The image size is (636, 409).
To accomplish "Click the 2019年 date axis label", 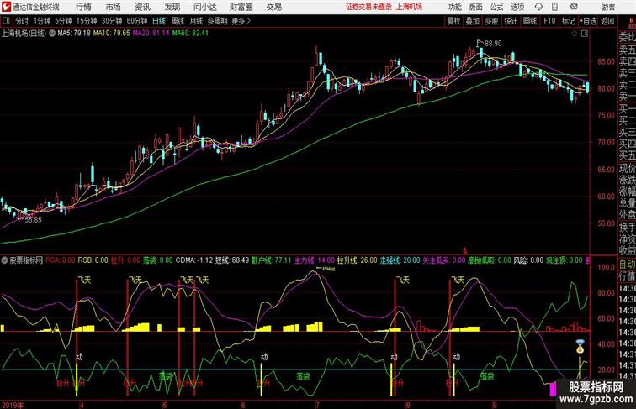I will pyautogui.click(x=12, y=405).
